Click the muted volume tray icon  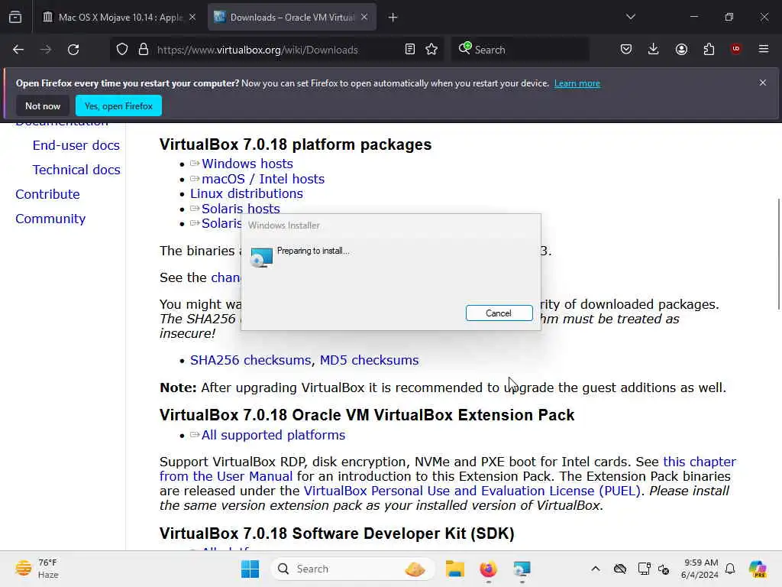(x=664, y=569)
